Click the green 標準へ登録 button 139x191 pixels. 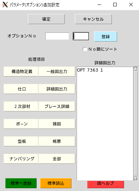pyautogui.click(x=21, y=183)
